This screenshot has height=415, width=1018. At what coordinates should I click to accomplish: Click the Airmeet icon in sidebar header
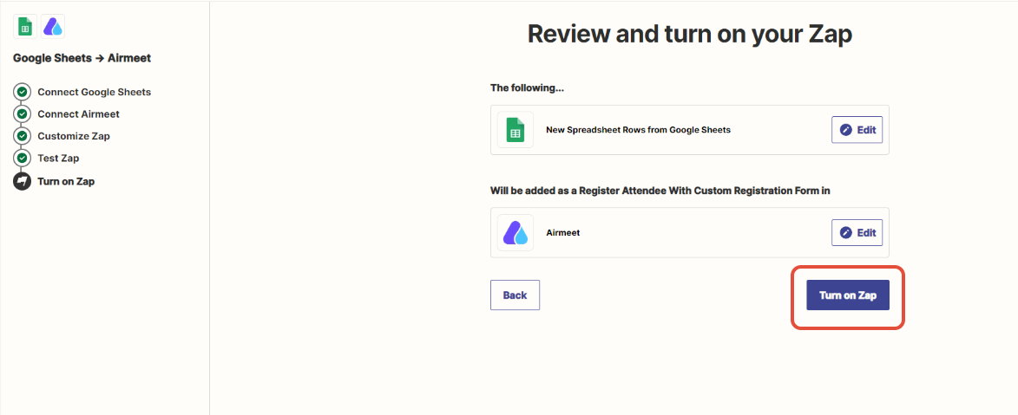53,27
